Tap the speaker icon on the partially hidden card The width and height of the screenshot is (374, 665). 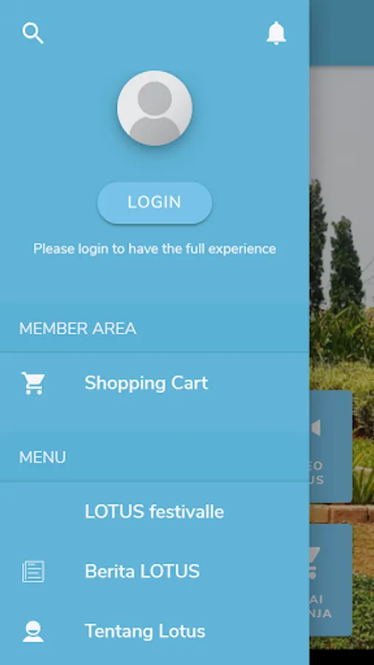coord(316,428)
